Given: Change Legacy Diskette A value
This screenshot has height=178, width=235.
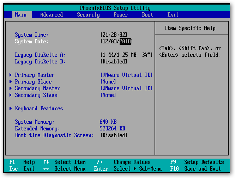Looking at the screenshot, I should click(126, 55).
